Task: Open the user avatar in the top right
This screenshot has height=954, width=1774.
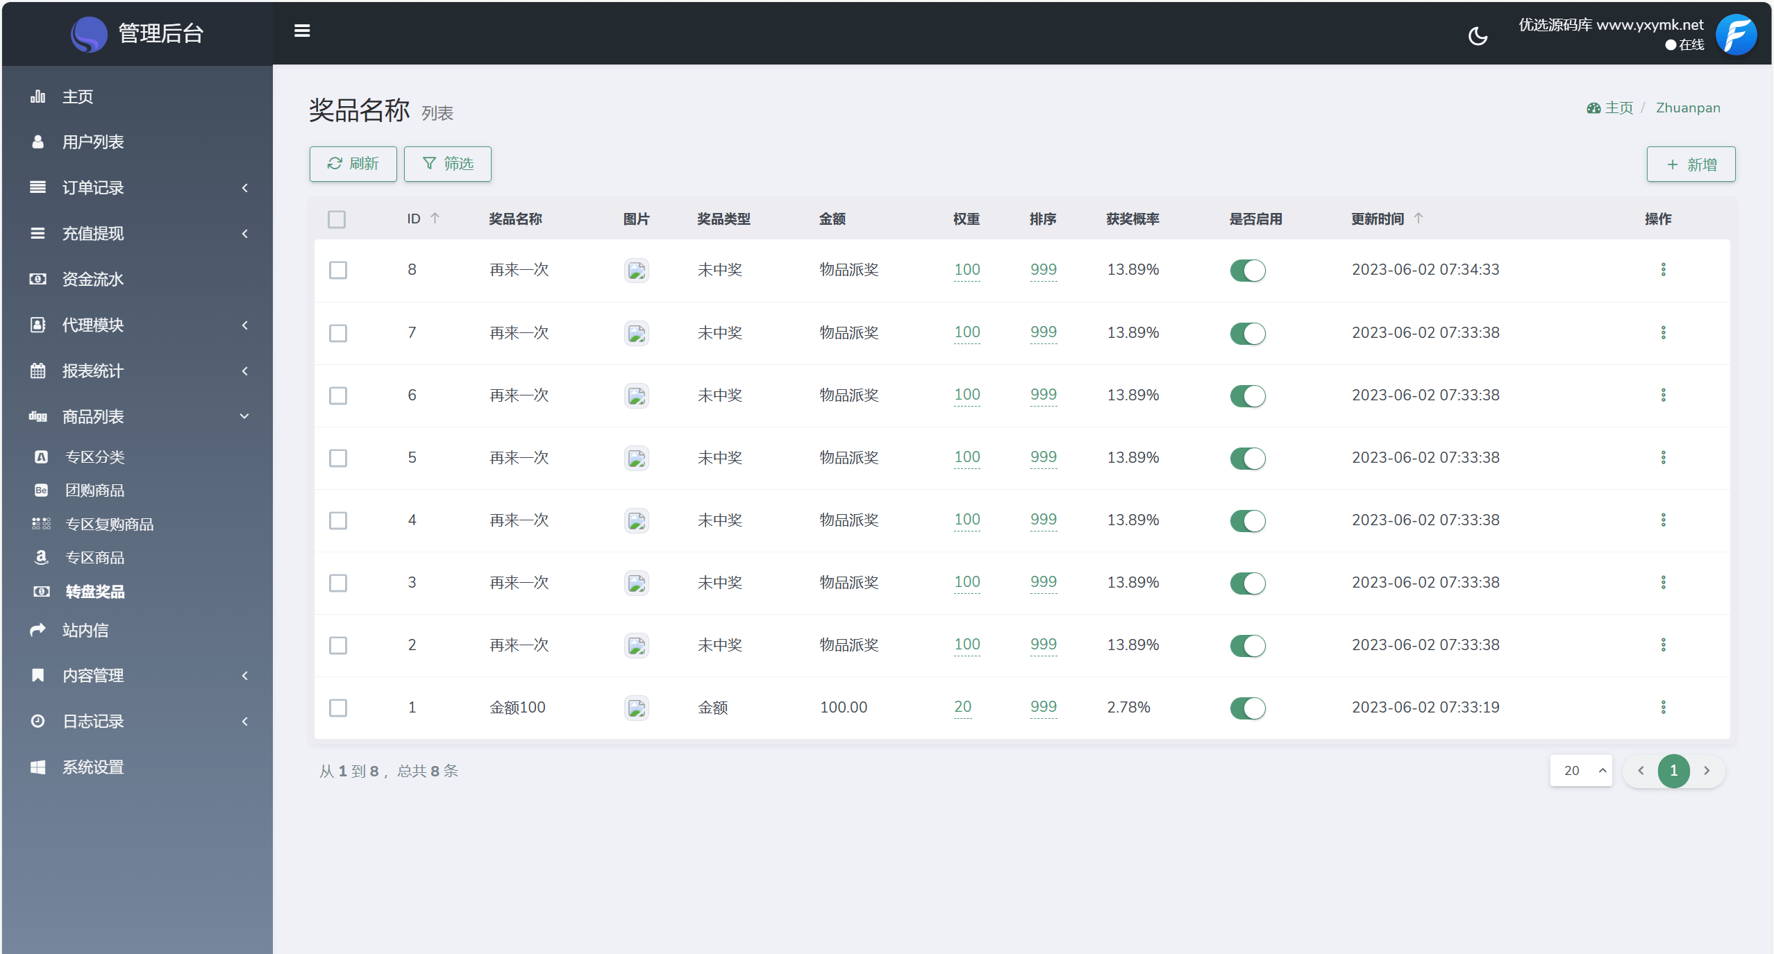Action: point(1735,35)
